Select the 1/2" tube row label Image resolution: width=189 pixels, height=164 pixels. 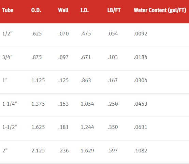7,34
